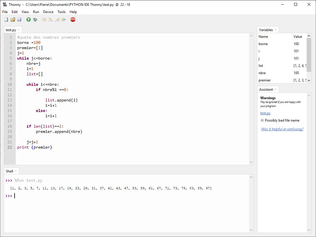The width and height of the screenshot is (316, 237).
Task: Open the Device menu
Action: 48,12
